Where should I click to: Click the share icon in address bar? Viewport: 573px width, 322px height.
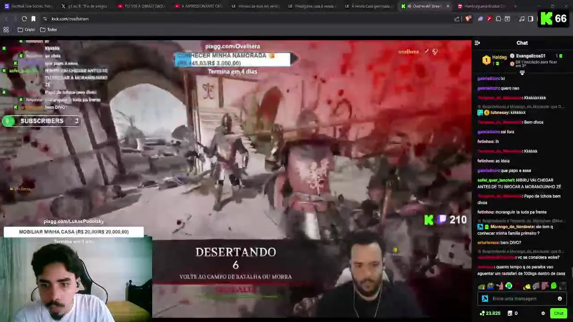click(457, 19)
